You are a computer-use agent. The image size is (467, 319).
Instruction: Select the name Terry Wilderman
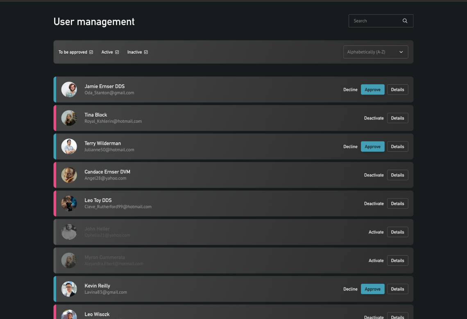pos(103,143)
